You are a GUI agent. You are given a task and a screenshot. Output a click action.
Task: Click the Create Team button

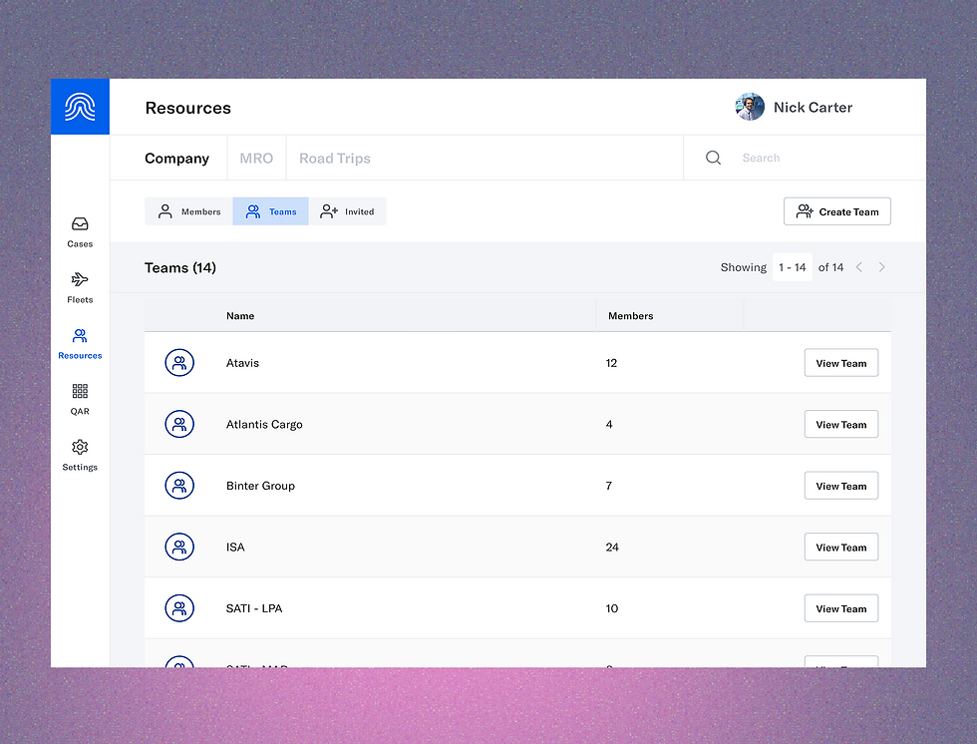click(x=836, y=211)
